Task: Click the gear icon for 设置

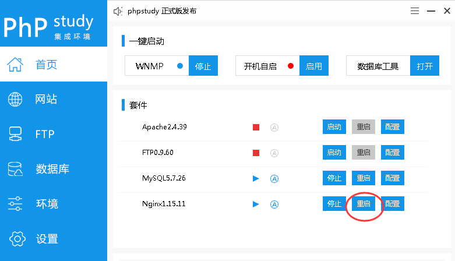Action: 17,239
